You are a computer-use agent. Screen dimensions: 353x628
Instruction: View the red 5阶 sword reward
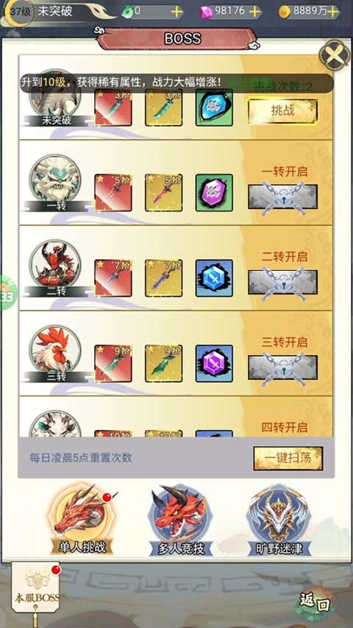pyautogui.click(x=113, y=193)
